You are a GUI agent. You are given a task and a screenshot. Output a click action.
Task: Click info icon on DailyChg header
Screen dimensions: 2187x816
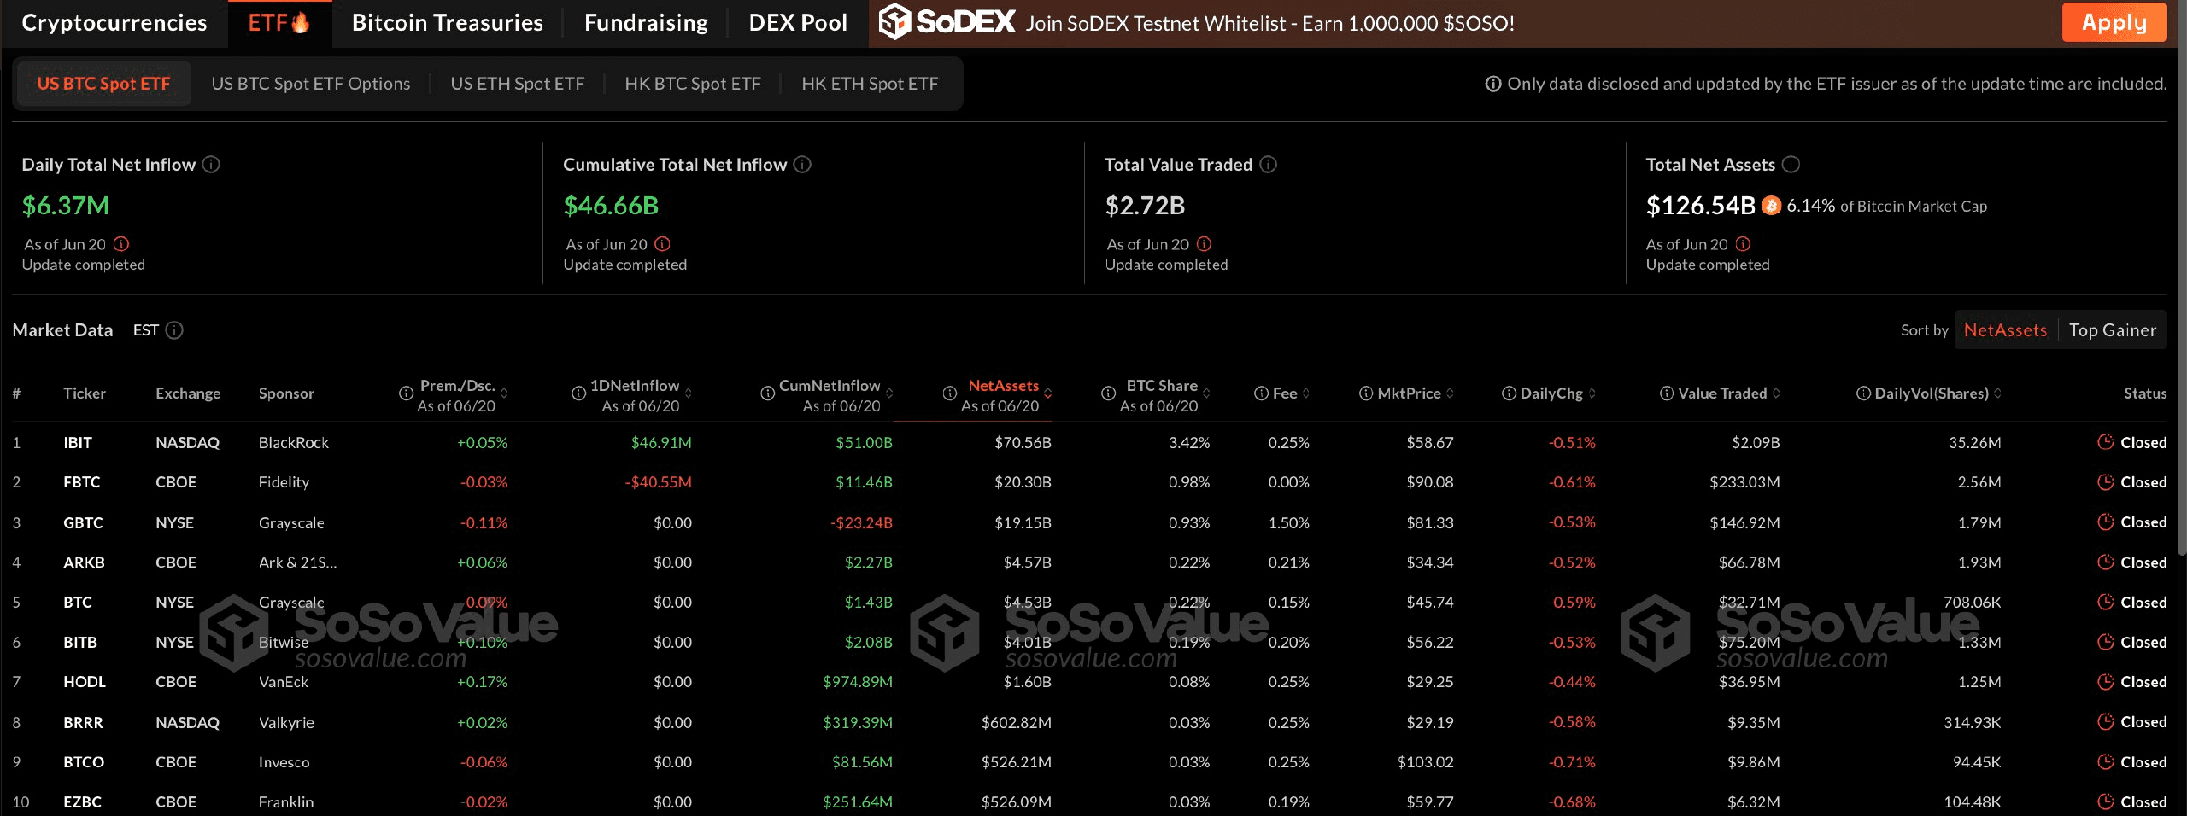tap(1509, 393)
